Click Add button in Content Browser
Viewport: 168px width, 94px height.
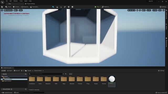(3, 71)
